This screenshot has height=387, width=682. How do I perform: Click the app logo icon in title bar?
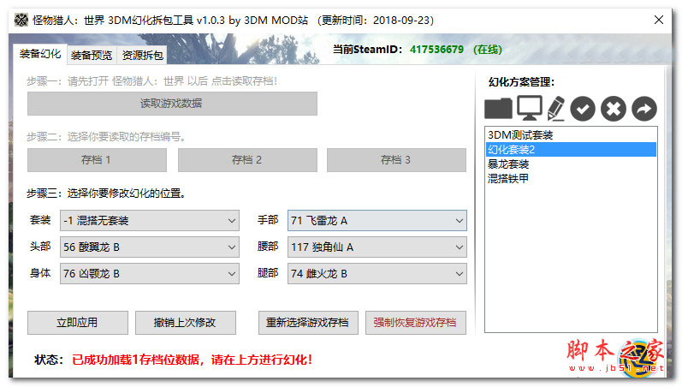coord(21,20)
